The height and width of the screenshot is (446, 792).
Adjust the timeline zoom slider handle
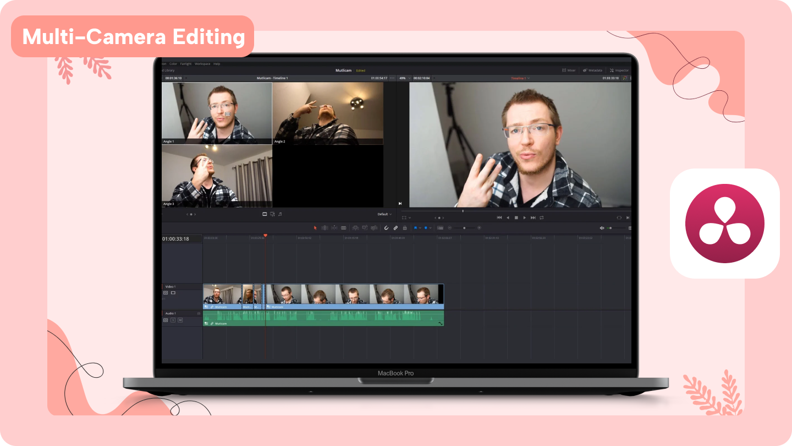pyautogui.click(x=464, y=228)
